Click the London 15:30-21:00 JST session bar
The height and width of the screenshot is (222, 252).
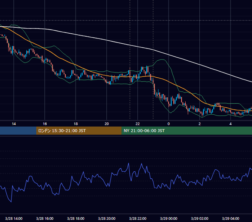(x=79, y=131)
